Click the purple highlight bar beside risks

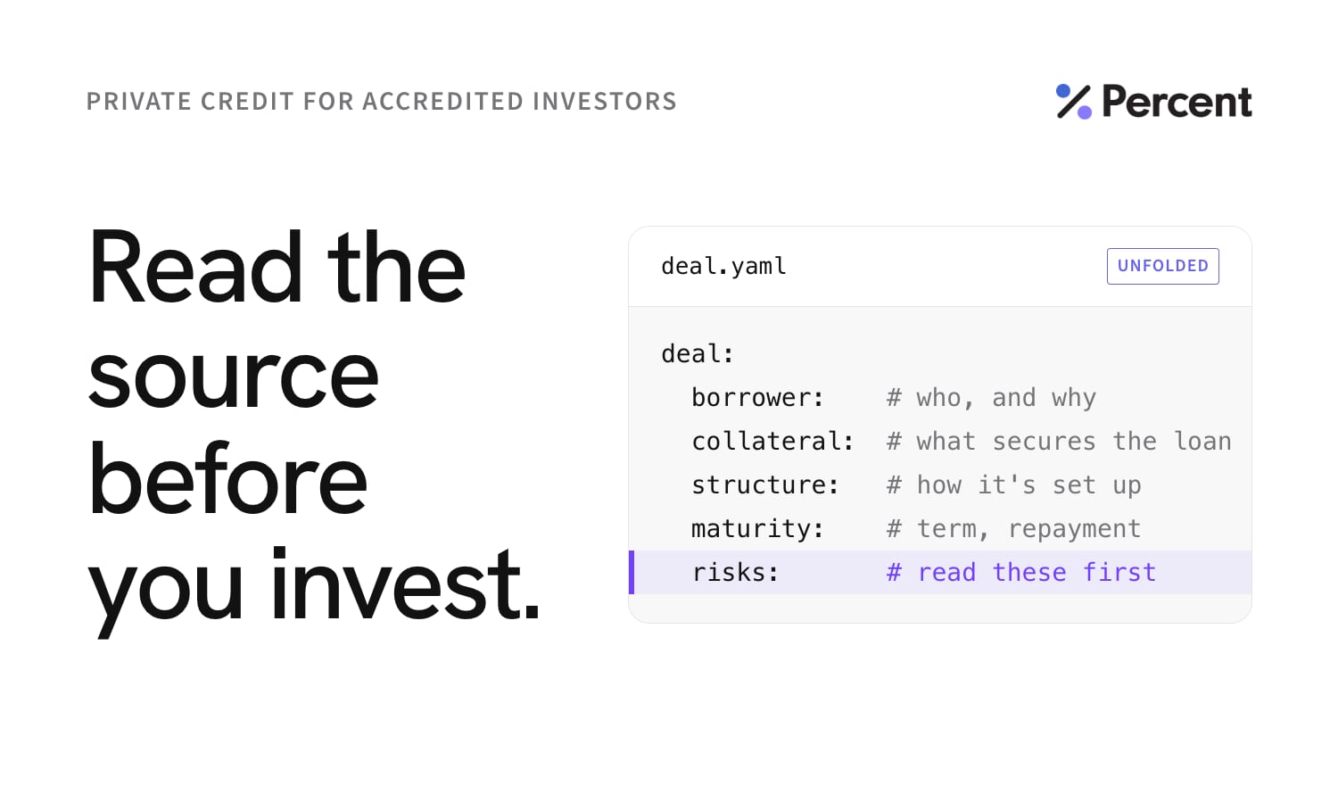pos(632,572)
